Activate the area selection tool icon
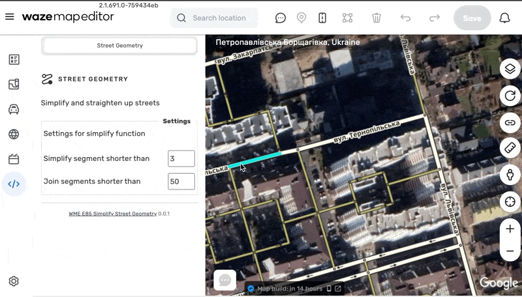The height and width of the screenshot is (297, 522). tap(347, 18)
